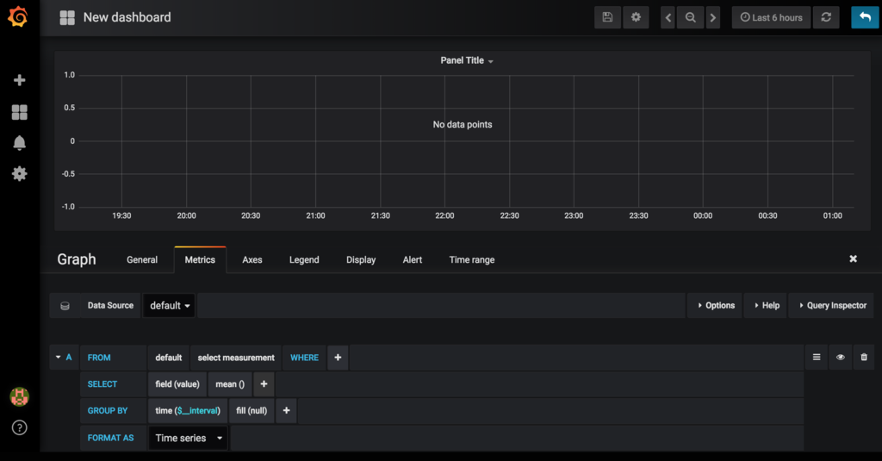The height and width of the screenshot is (461, 882).
Task: Open the Alerting bell in sidebar
Action: pyautogui.click(x=20, y=143)
